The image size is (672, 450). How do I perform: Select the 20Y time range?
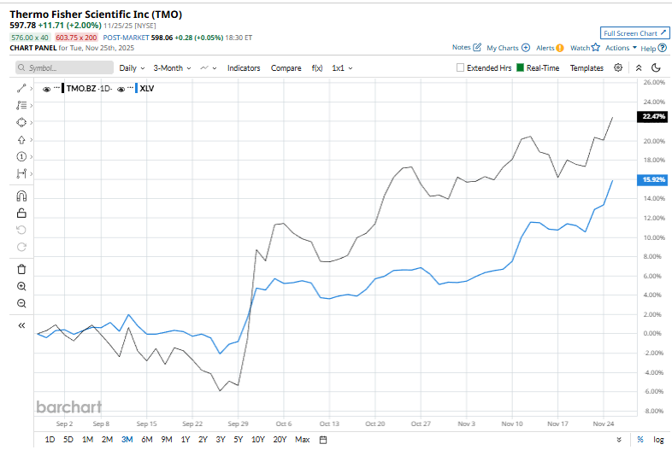pos(280,440)
